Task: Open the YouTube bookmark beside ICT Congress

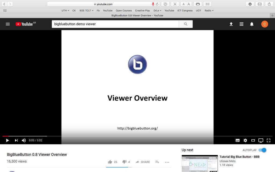Action: tap(169, 10)
